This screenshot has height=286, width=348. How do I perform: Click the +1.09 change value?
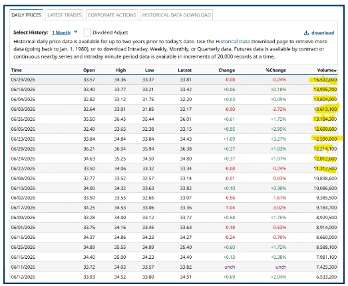coord(229,139)
